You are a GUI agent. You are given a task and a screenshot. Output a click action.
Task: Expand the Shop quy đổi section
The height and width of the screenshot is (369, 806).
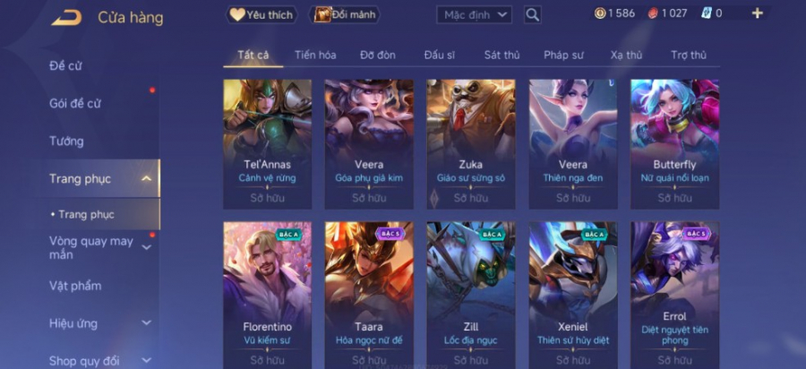(147, 361)
